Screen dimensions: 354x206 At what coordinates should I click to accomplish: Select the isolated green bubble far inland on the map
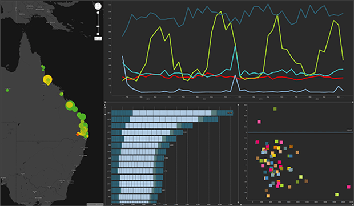point(7,90)
